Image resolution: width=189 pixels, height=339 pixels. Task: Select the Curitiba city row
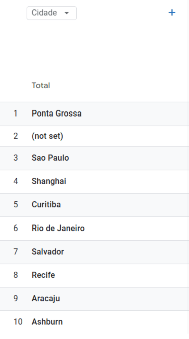click(x=94, y=205)
